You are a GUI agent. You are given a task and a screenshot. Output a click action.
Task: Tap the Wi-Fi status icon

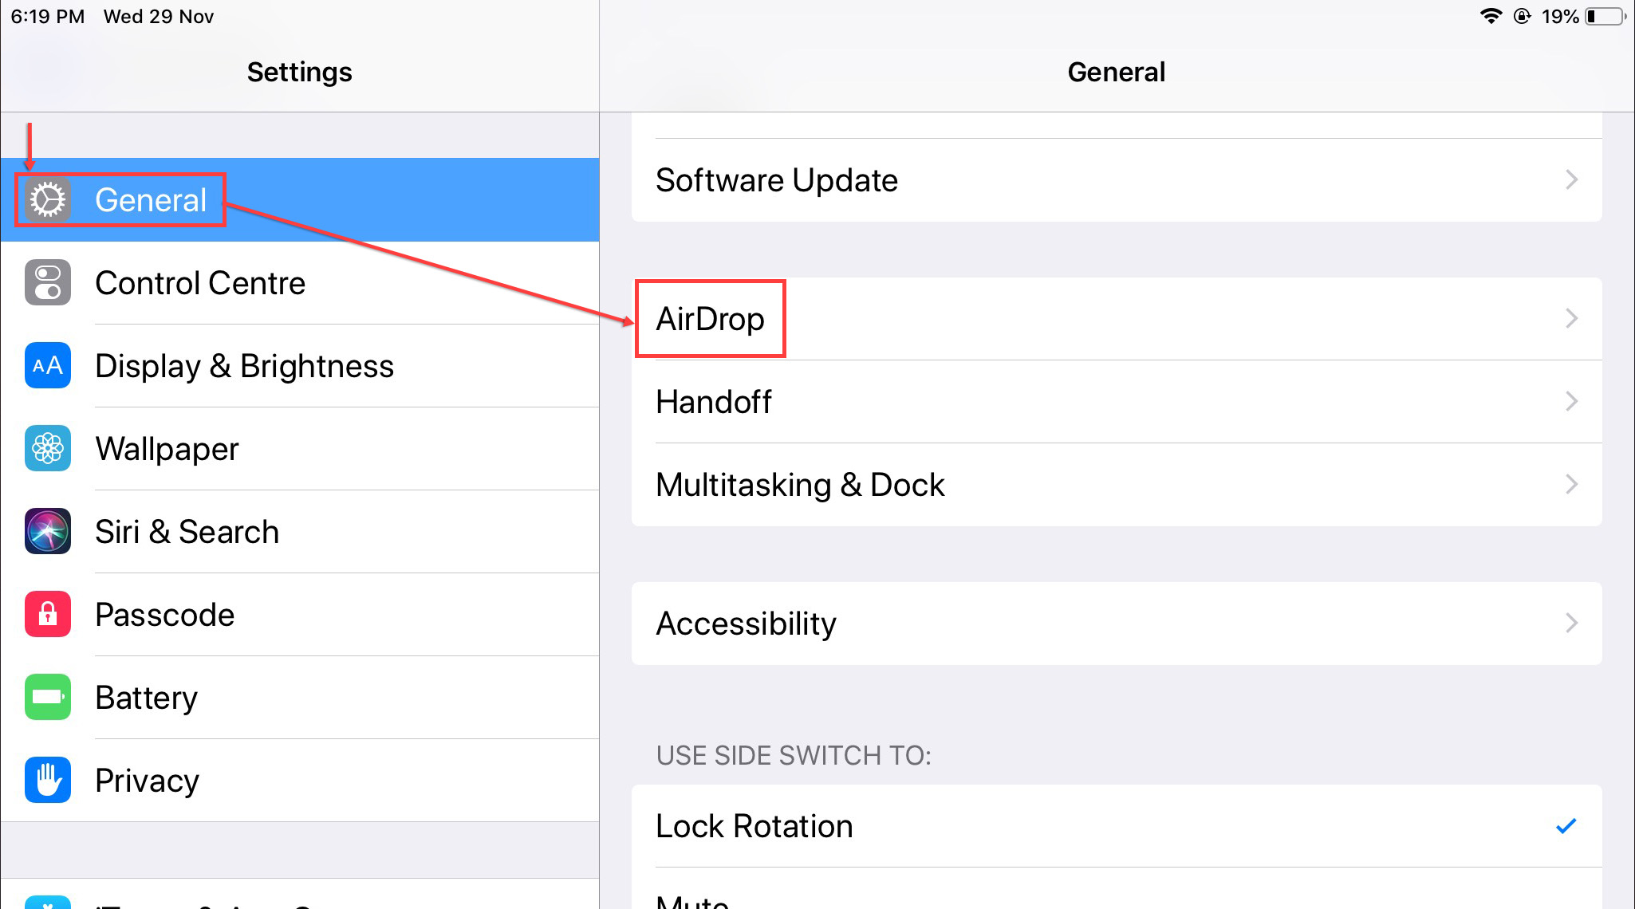click(x=1491, y=16)
